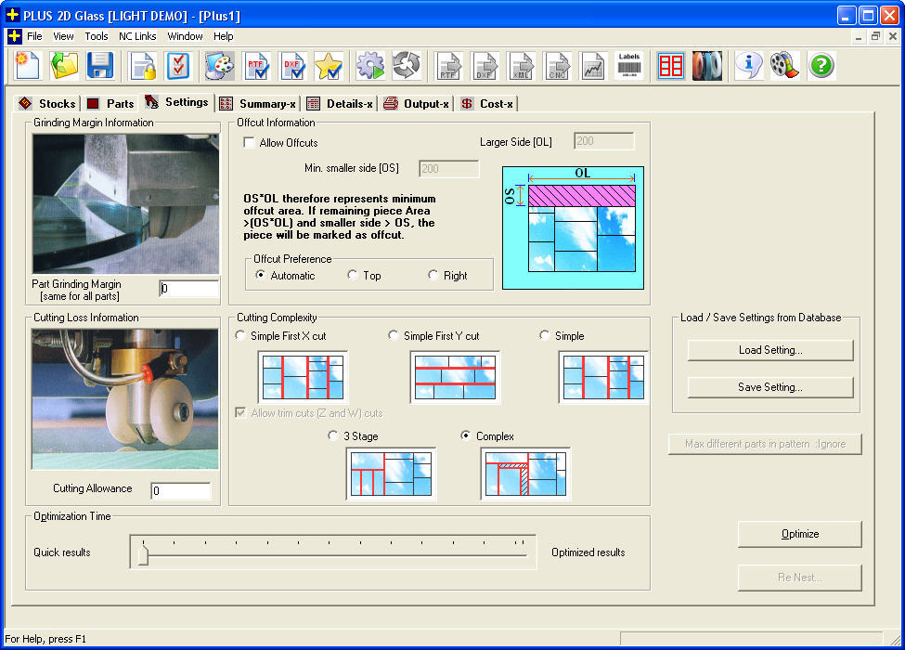Open the Window menu

tap(185, 36)
